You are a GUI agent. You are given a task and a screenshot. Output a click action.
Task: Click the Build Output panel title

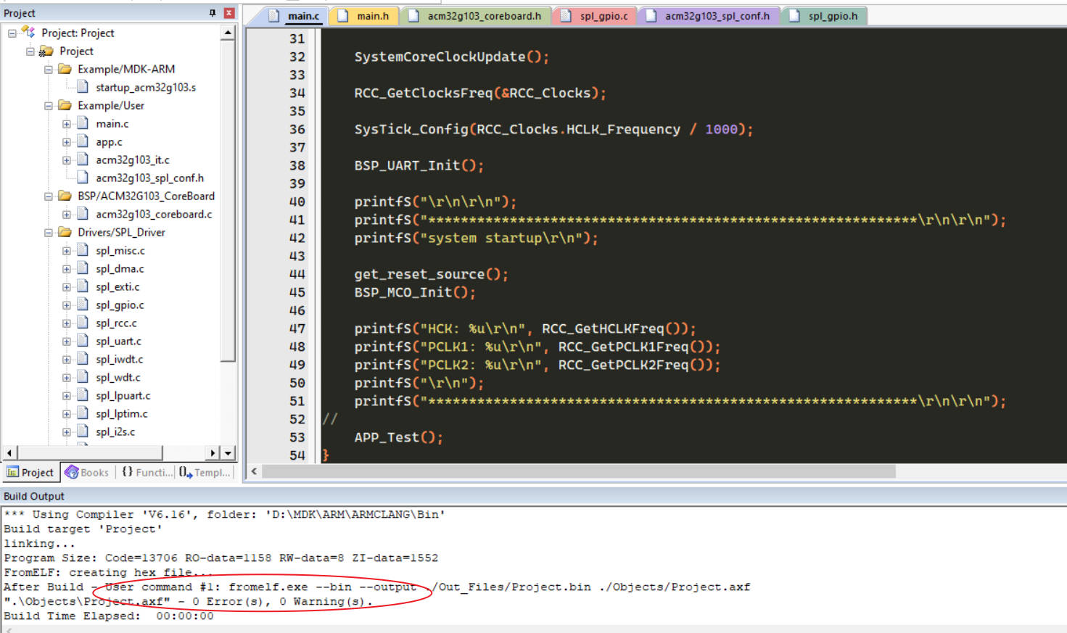[34, 496]
